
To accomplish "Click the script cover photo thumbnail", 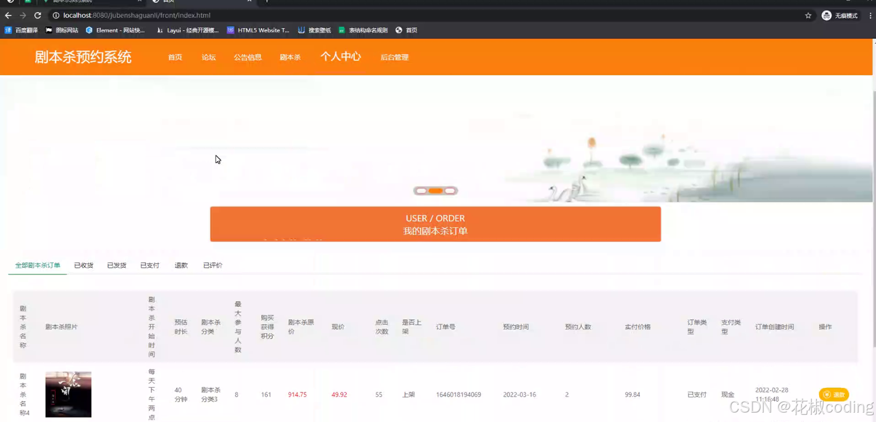I will point(69,394).
